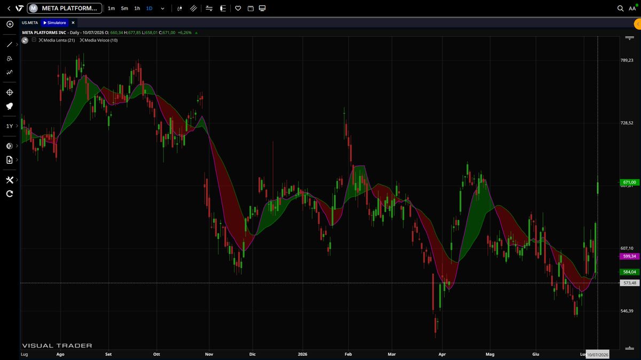Viewport: 641px width, 360px height.
Task: Open the monitor layout icon
Action: [262, 9]
